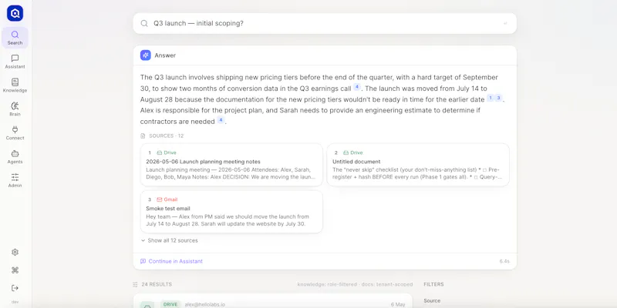The width and height of the screenshot is (617, 308).
Task: Open the Launch planning meeting notes source
Action: (231, 165)
